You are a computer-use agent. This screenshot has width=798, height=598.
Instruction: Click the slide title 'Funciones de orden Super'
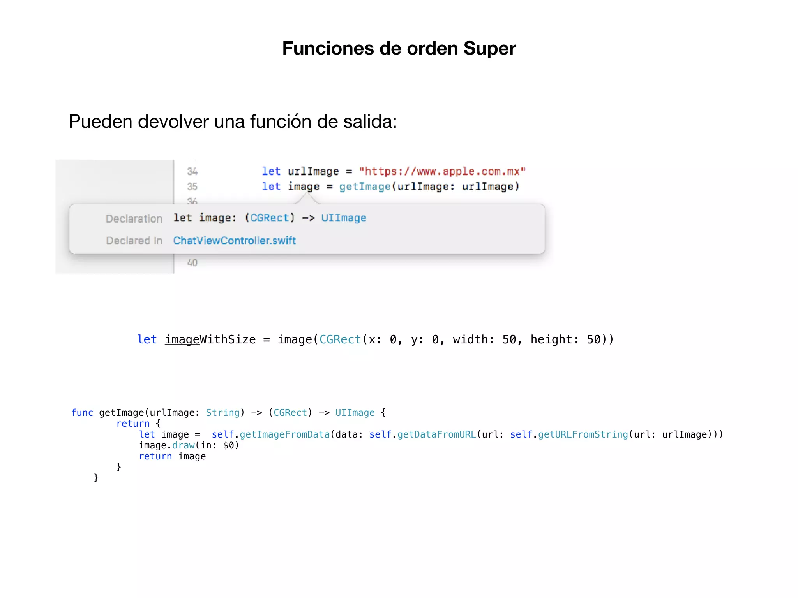coord(399,48)
